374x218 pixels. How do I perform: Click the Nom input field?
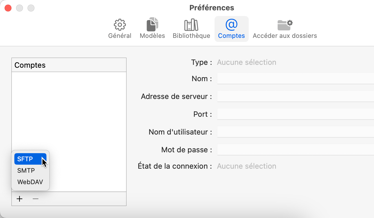(293, 79)
